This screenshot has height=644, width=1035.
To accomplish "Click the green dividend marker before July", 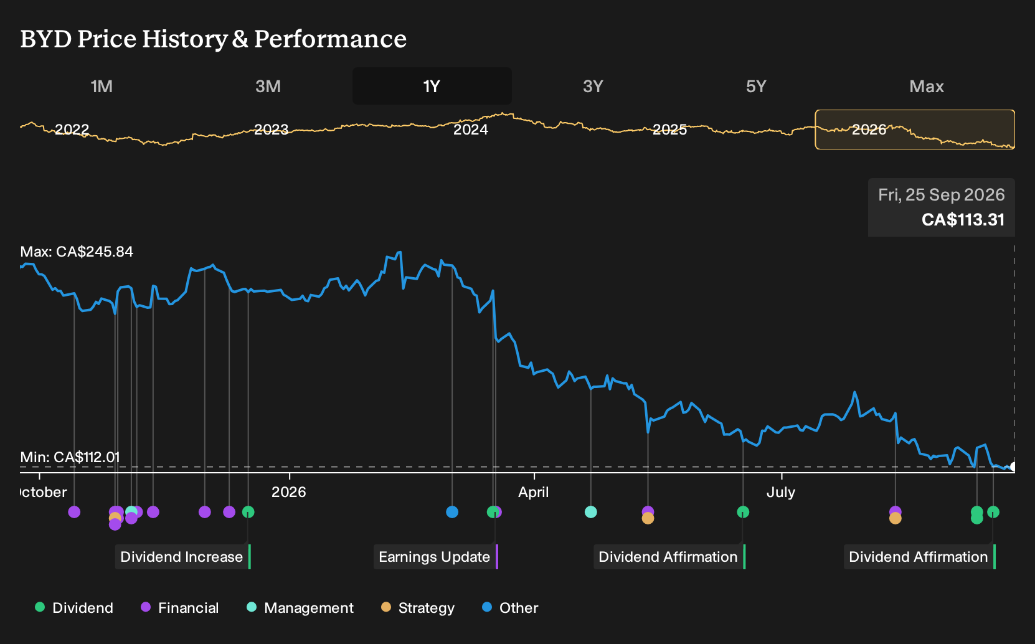I will [743, 512].
